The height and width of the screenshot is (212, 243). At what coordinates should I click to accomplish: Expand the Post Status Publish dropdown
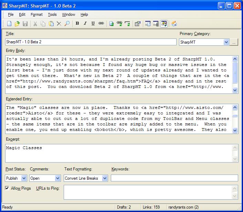click(24, 178)
